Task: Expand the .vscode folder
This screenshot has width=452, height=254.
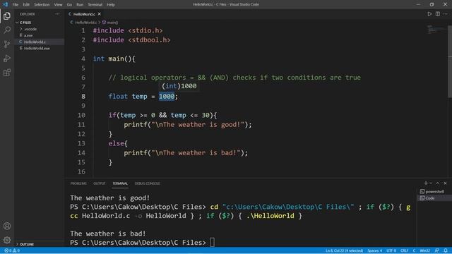Action: 30,29
